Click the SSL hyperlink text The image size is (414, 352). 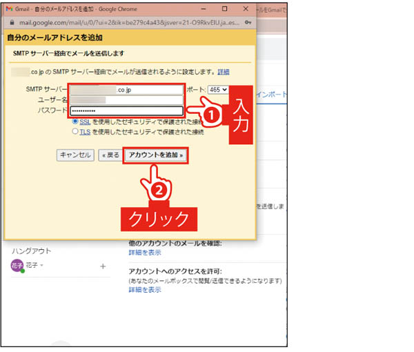[x=86, y=121]
